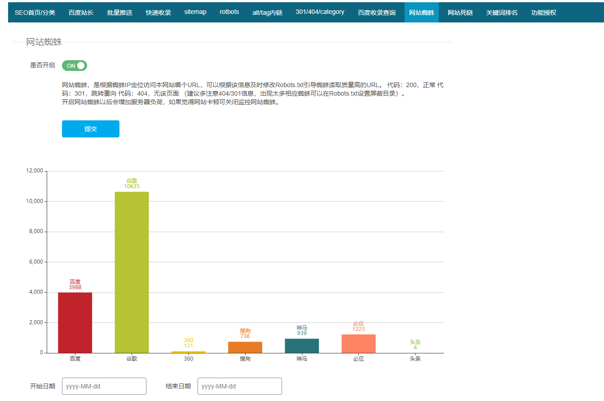The image size is (604, 401).
Task: Click the 百度 bar in the chart
Action: pyautogui.click(x=75, y=321)
